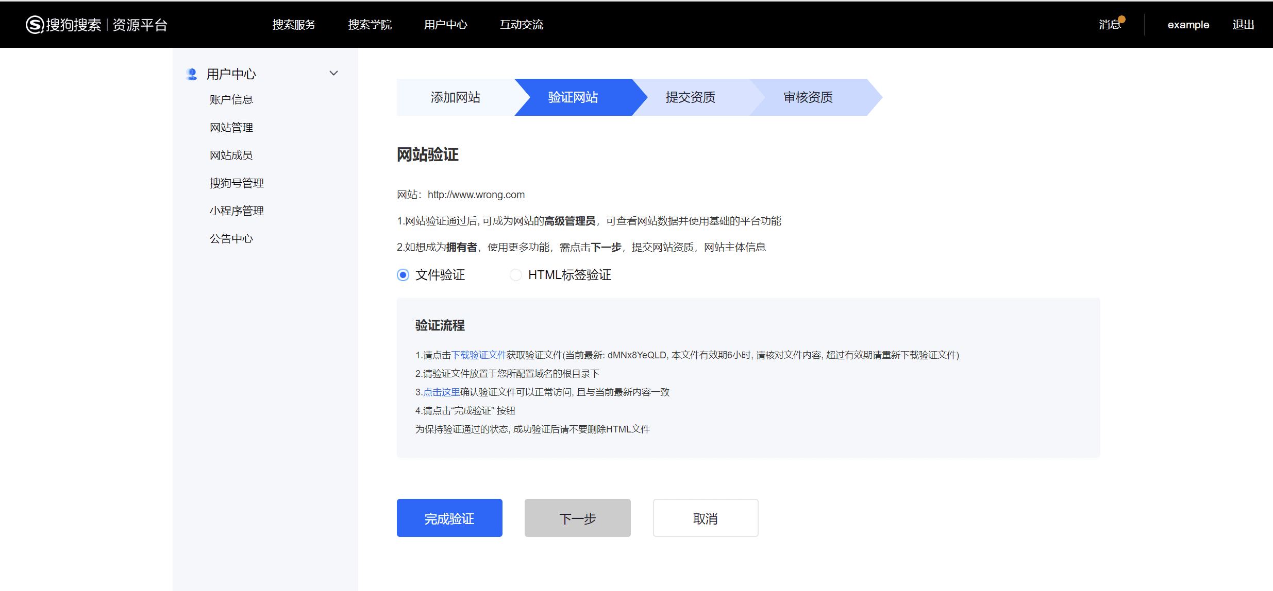Open 网站管理 in the sidebar
Image resolution: width=1273 pixels, height=591 pixels.
click(231, 128)
